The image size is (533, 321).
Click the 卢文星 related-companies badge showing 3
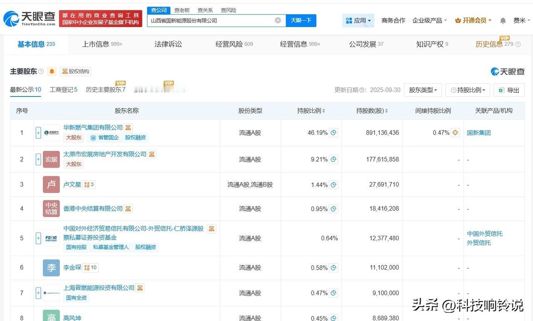pos(89,185)
